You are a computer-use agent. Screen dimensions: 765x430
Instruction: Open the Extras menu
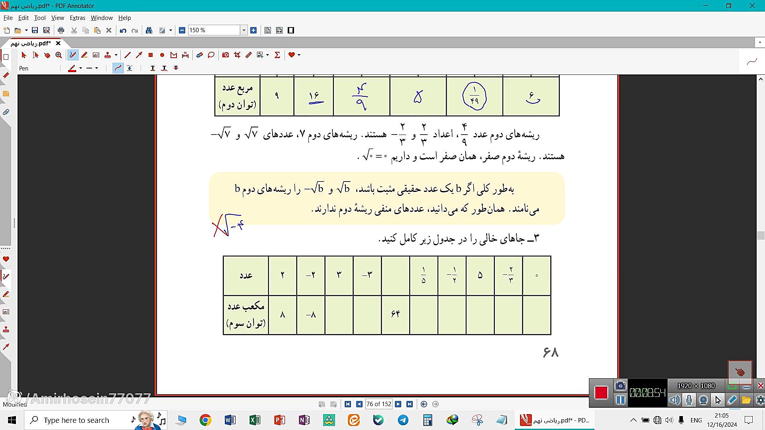tap(77, 18)
